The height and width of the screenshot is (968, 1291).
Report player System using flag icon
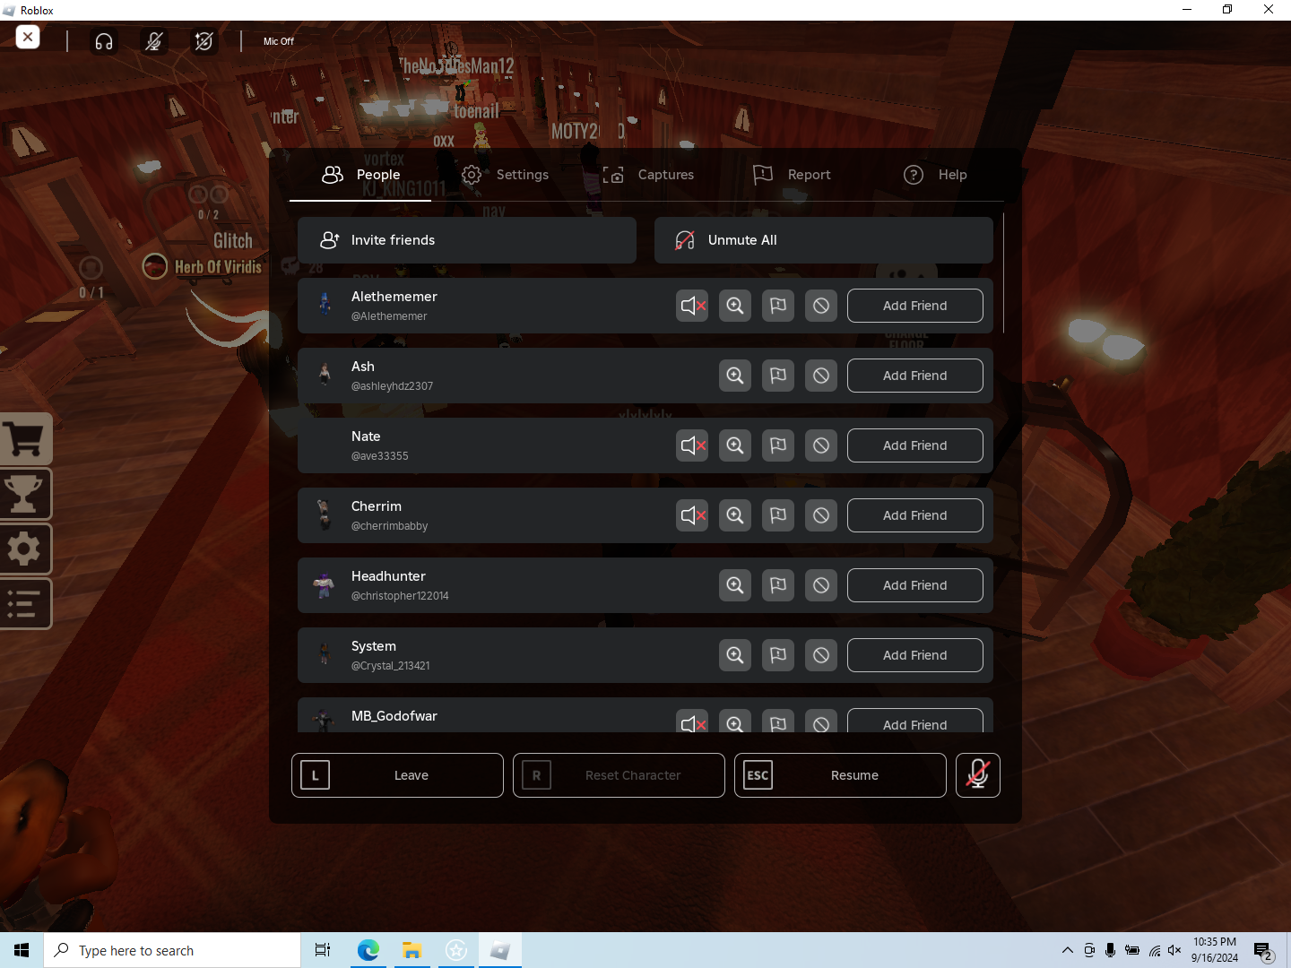pyautogui.click(x=778, y=655)
